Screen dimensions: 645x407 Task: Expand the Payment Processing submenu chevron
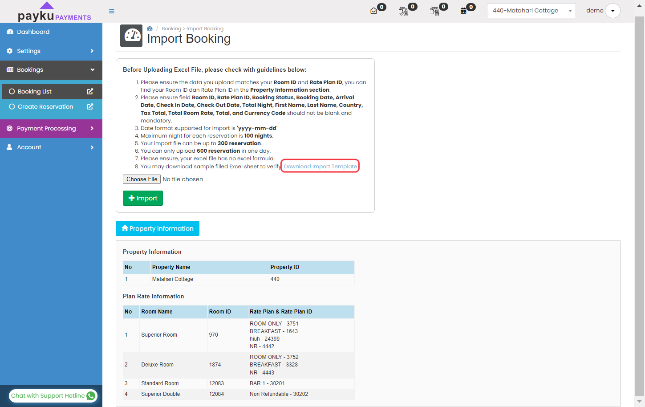pos(92,128)
